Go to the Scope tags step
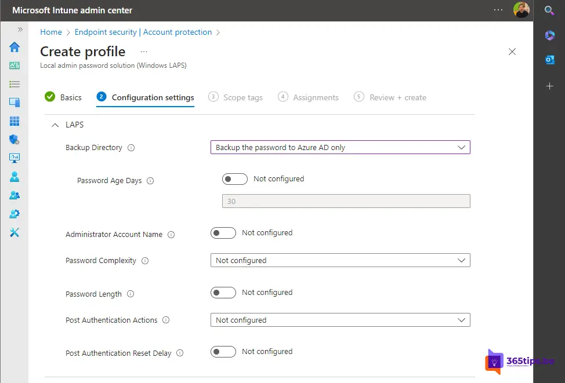The image size is (565, 383). point(236,97)
